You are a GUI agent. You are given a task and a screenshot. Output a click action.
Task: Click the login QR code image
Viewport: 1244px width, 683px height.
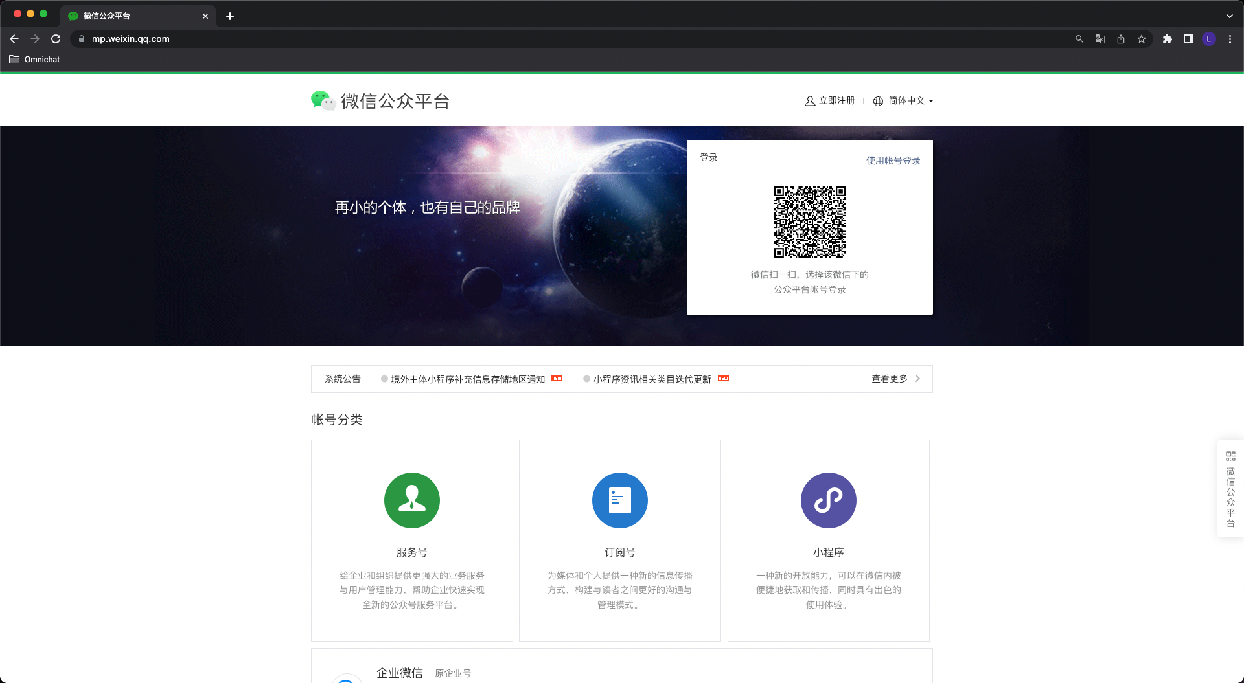(x=809, y=222)
